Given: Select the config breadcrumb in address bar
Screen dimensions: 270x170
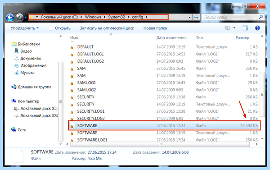Looking at the screenshot, I should (x=137, y=17).
